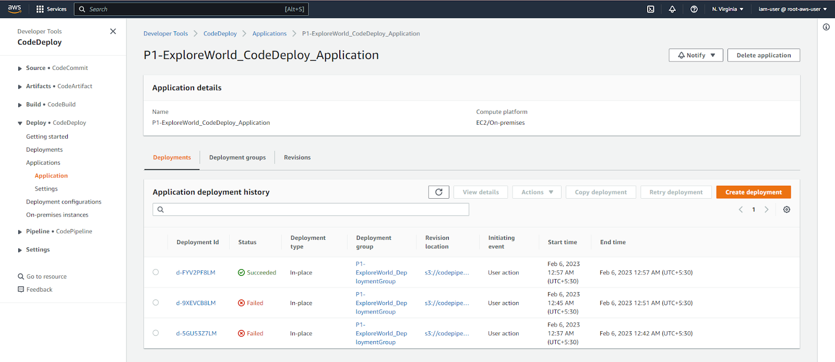Select deployment d-9XEVCB8LM radio button
The image size is (835, 362).
pyautogui.click(x=156, y=303)
